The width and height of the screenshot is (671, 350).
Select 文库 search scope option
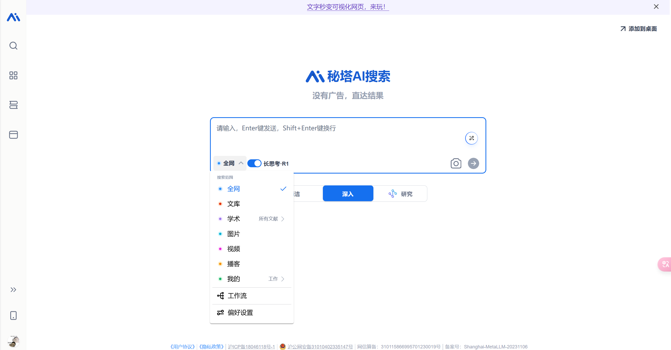tap(234, 204)
